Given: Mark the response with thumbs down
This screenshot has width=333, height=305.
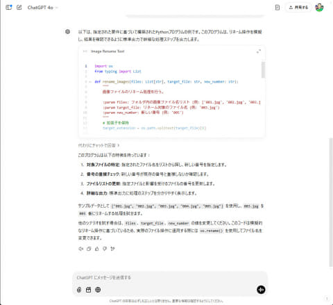Looking at the screenshot, I should (105, 249).
